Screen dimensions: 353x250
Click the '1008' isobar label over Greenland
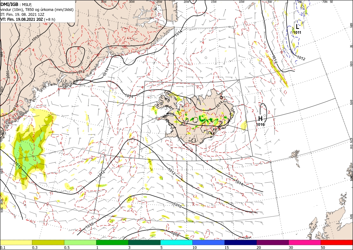point(8,74)
